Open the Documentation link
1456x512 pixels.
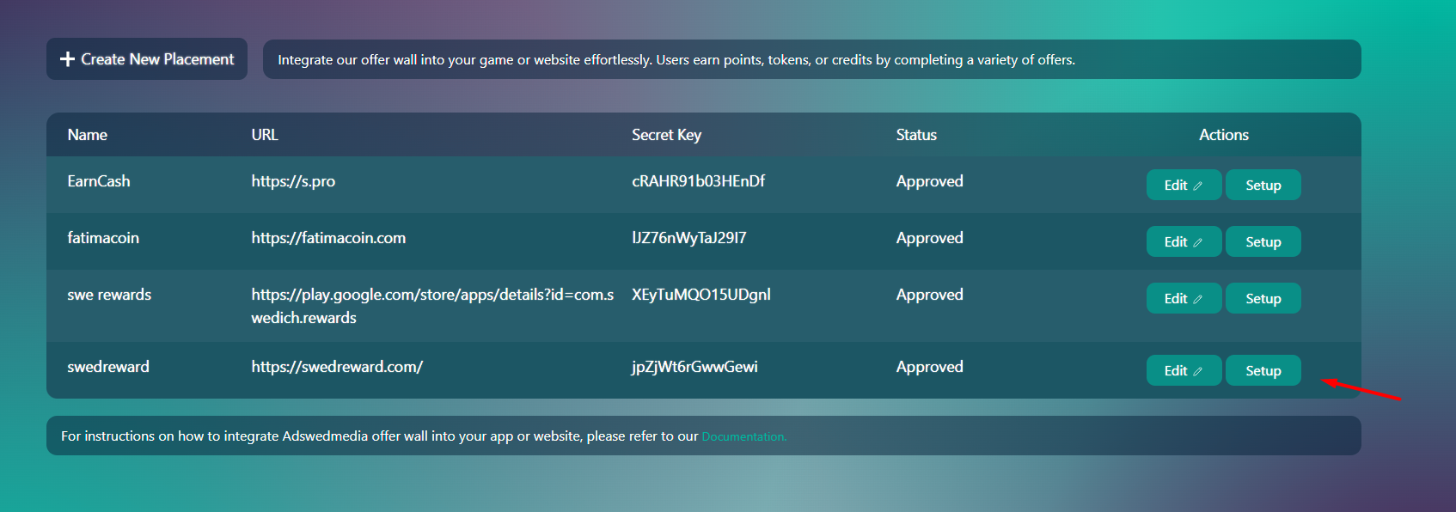[x=743, y=436]
